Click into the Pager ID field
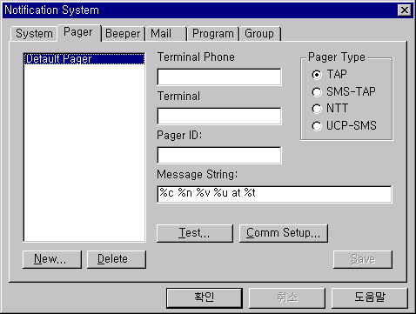This screenshot has height=314, width=416. click(219, 155)
